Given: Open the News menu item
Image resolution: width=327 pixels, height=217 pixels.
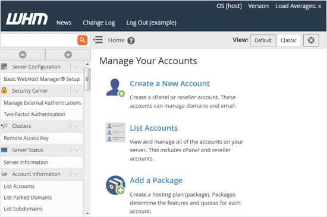Looking at the screenshot, I should pyautogui.click(x=64, y=23).
